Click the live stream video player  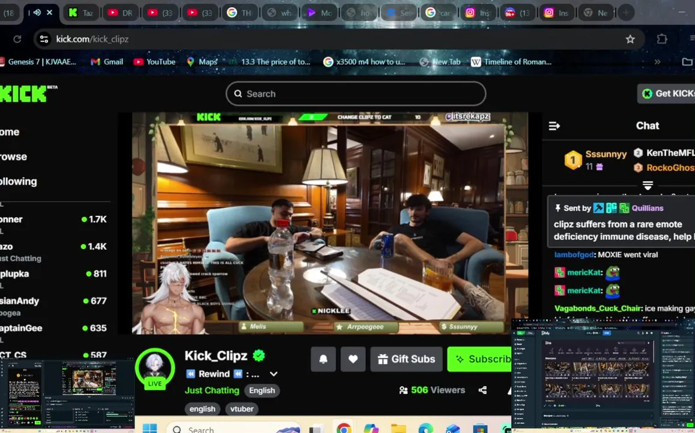tap(330, 223)
